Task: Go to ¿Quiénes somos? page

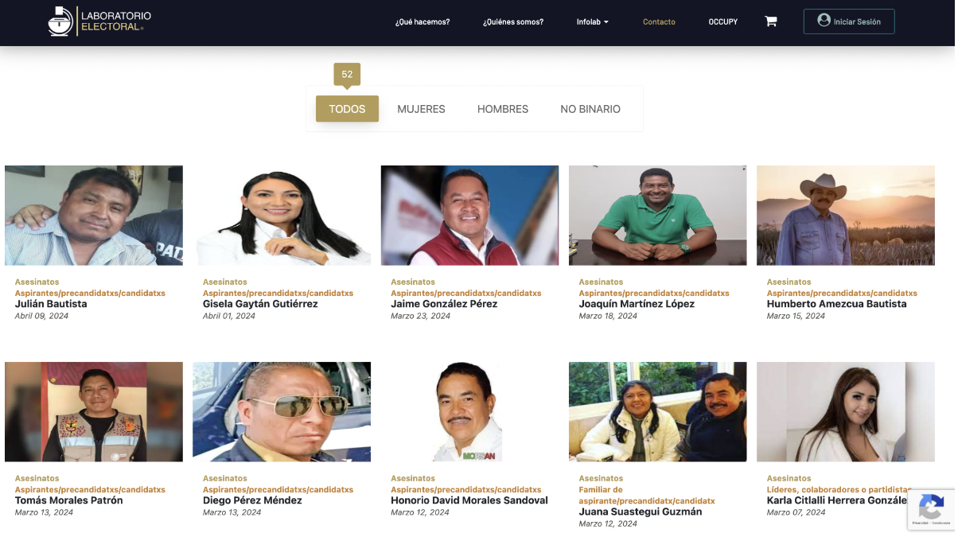Action: 513,22
